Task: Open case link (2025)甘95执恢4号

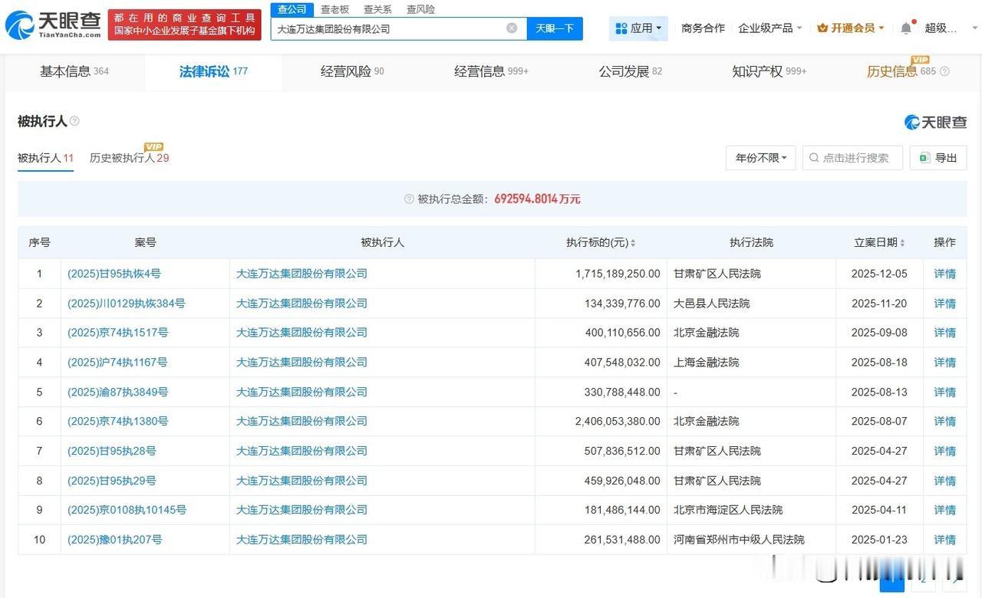Action: pyautogui.click(x=114, y=274)
